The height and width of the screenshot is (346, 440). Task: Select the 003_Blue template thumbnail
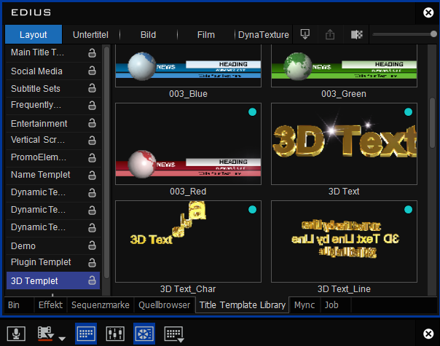(x=188, y=66)
